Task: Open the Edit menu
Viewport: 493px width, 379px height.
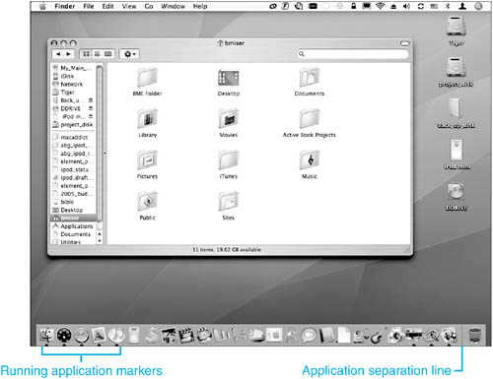Action: tap(107, 6)
